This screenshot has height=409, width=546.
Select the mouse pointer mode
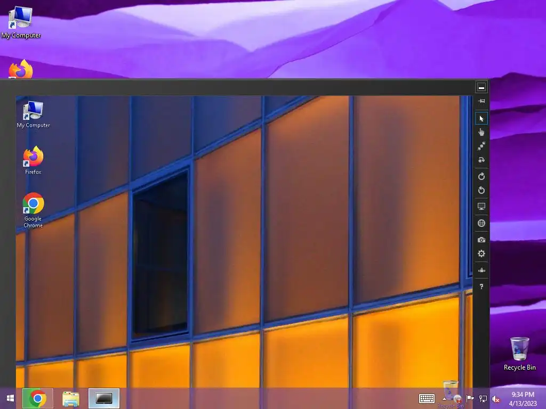click(481, 119)
